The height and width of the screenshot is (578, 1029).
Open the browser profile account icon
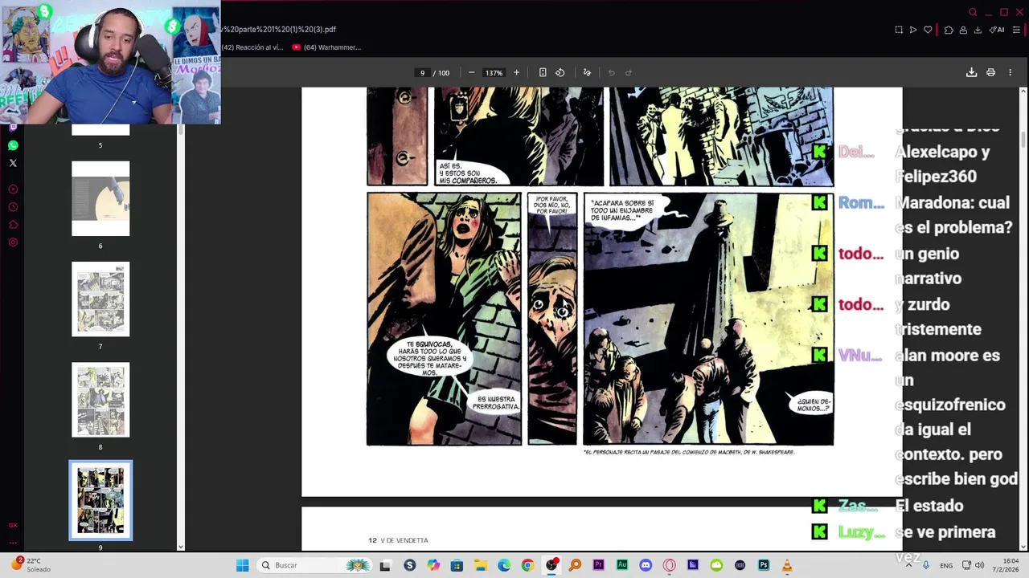click(963, 30)
